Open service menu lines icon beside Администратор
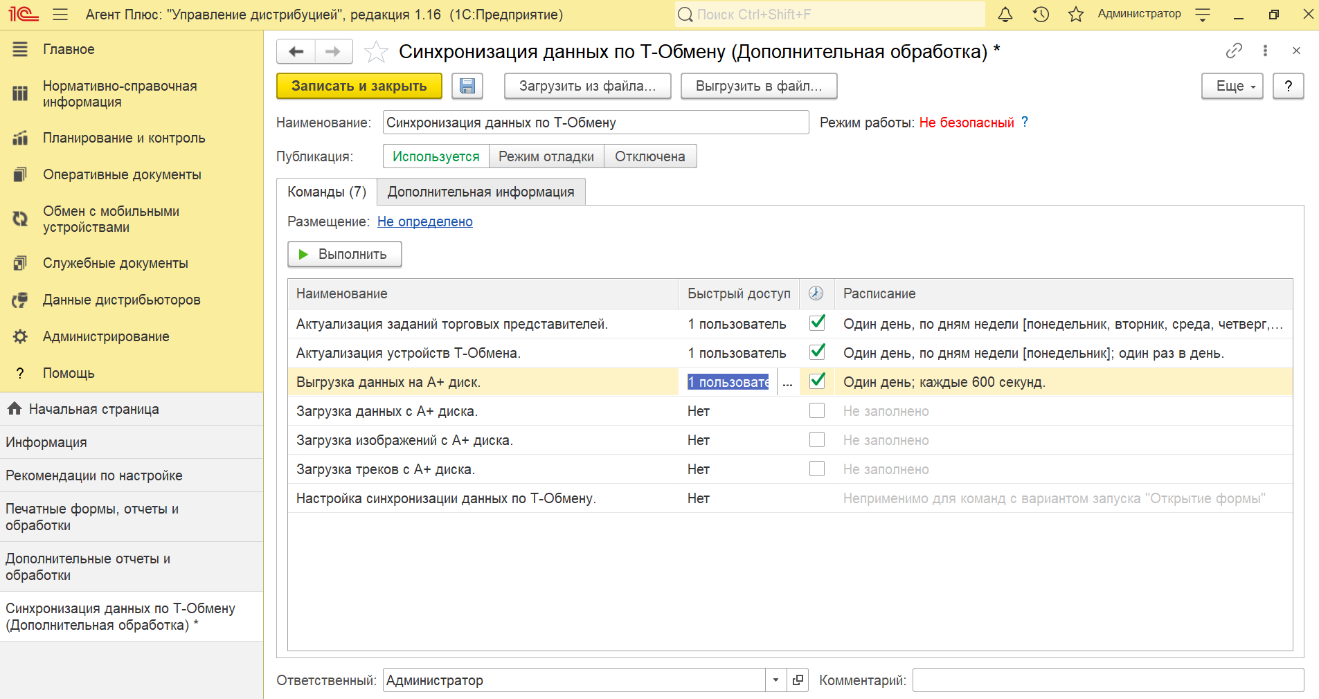This screenshot has height=699, width=1319. [1203, 15]
